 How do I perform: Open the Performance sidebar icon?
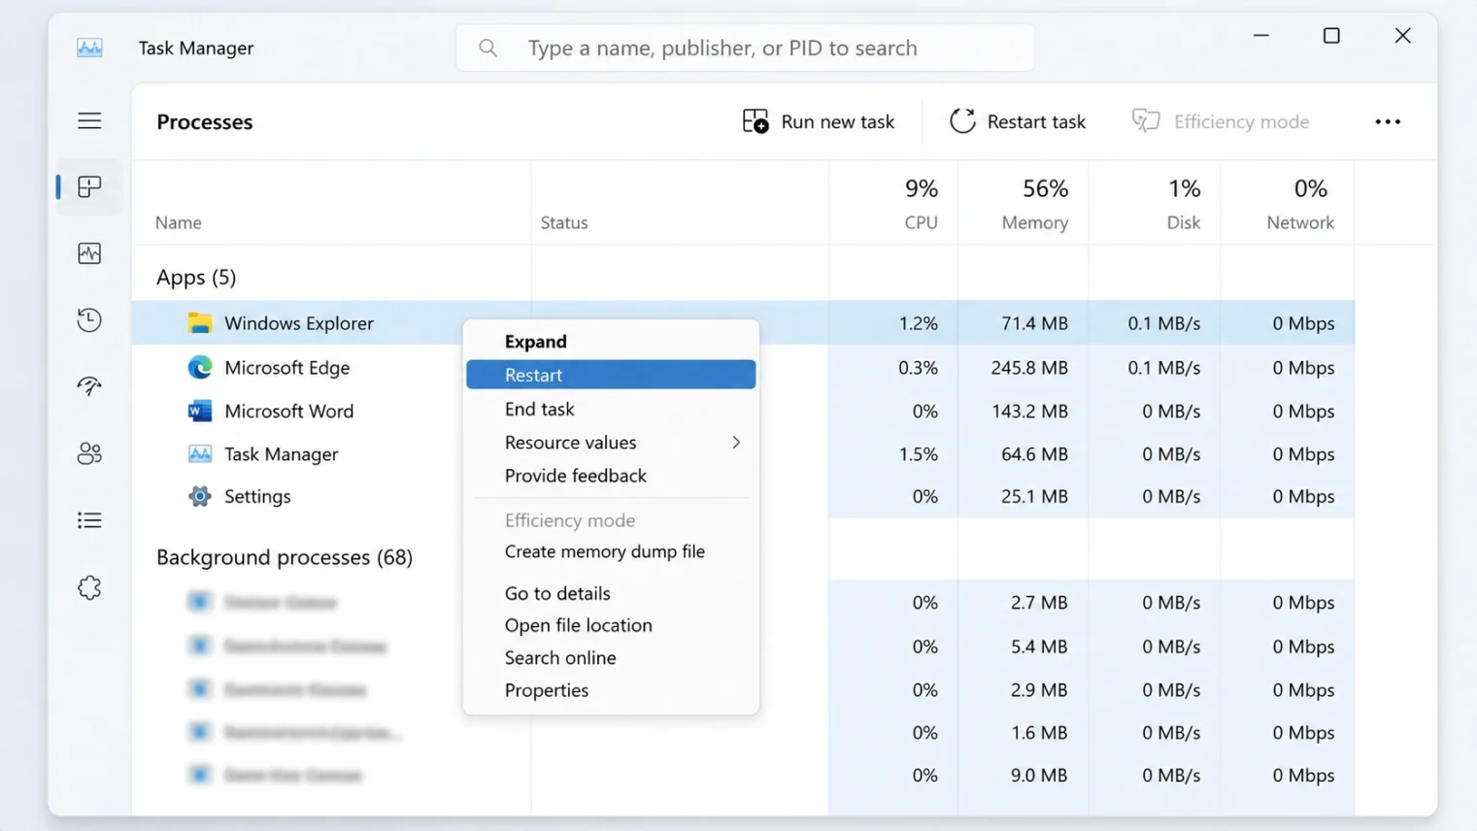pos(89,253)
